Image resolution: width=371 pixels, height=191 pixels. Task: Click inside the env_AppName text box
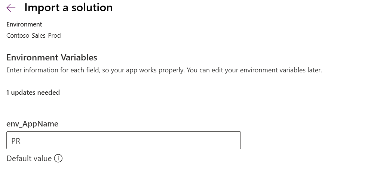123,140
